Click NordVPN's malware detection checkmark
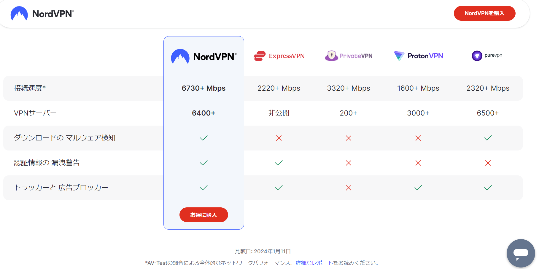The image size is (539, 269). tap(204, 138)
